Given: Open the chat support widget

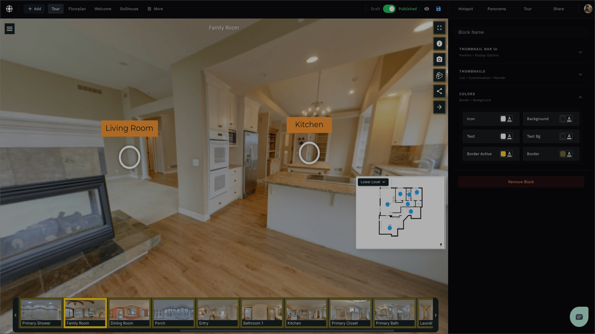Looking at the screenshot, I should [579, 317].
